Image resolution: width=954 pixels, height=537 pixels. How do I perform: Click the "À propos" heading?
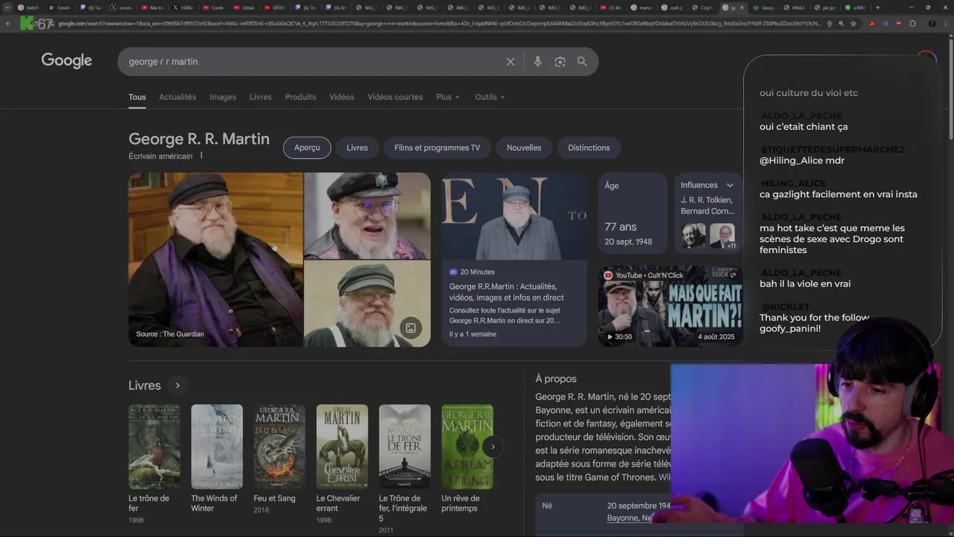[556, 379]
